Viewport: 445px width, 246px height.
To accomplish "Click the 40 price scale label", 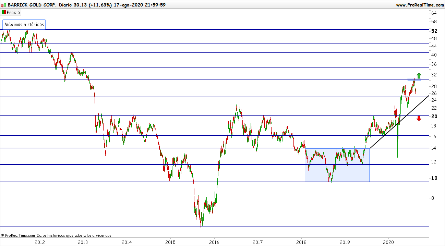I will click(x=434, y=55).
